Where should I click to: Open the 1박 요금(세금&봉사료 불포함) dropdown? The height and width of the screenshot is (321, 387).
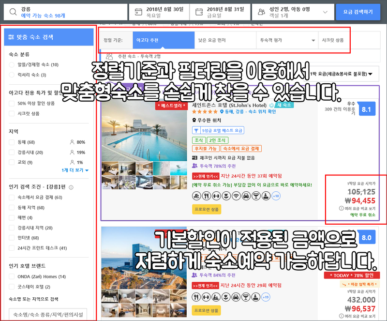[x=342, y=74]
